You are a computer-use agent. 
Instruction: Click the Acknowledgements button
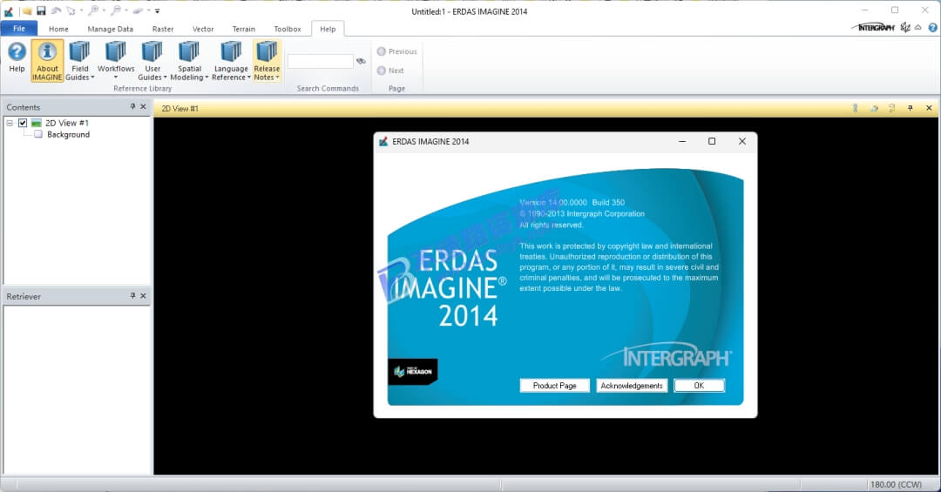[x=632, y=385]
